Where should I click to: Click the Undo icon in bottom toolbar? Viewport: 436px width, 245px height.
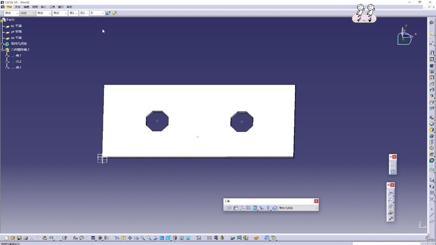51,238
